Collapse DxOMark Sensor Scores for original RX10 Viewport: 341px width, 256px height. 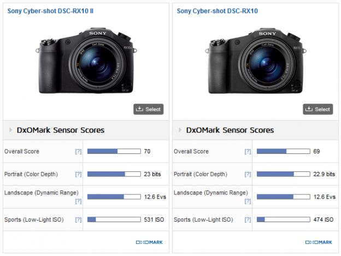[x=180, y=130]
